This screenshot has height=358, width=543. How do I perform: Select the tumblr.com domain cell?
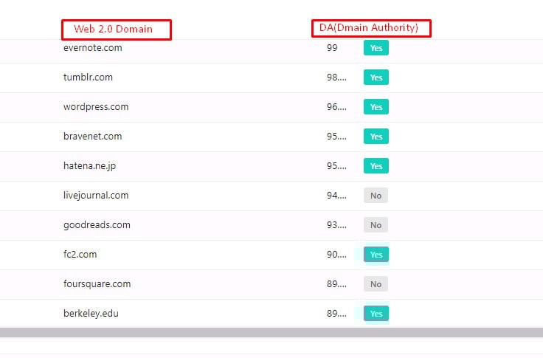[x=88, y=78]
